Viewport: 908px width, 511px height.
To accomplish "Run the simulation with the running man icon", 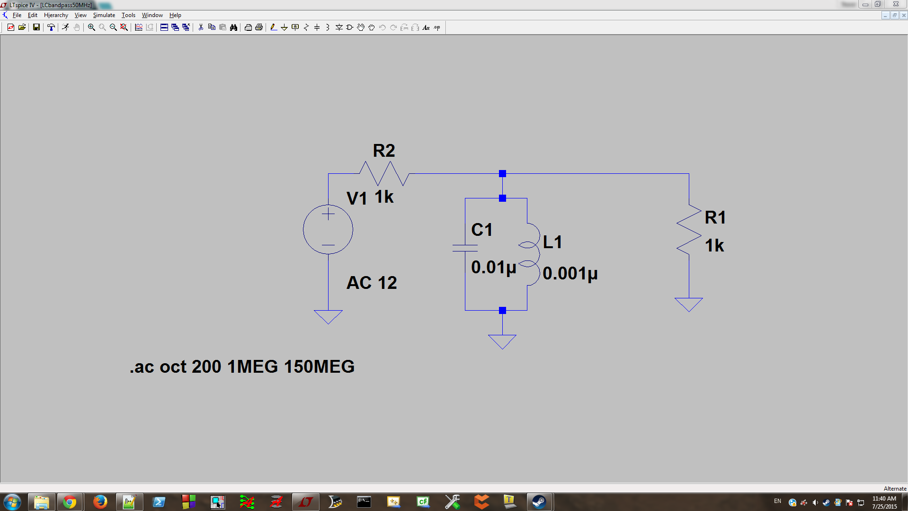I will 65,27.
